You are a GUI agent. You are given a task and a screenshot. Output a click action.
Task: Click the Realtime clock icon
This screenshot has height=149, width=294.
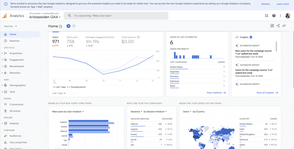click(6, 41)
